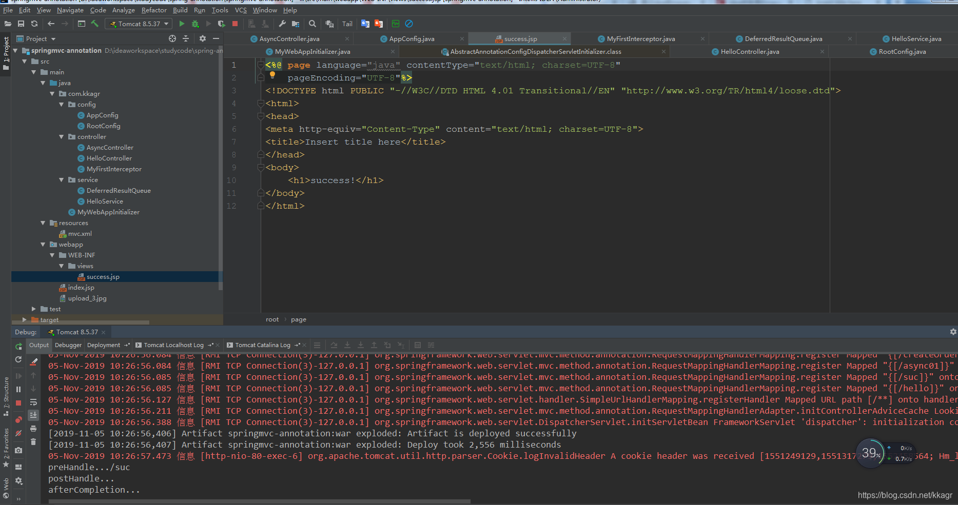
Task: Collapse the service package node
Action: pos(62,180)
